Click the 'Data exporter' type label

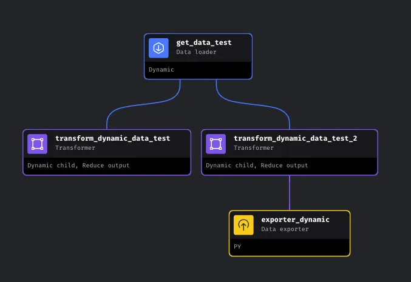(285, 229)
